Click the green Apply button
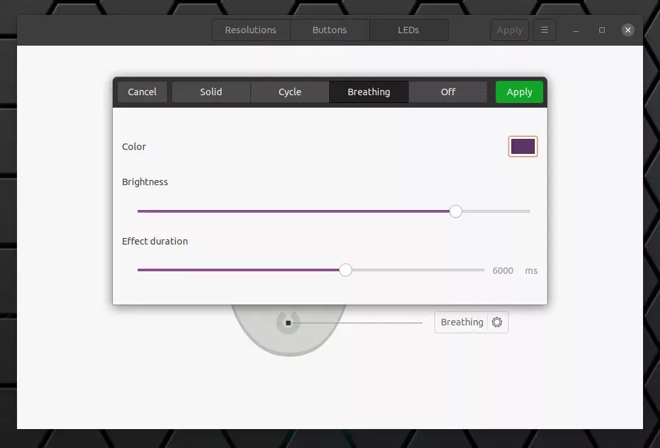This screenshot has height=448, width=660. [x=519, y=92]
